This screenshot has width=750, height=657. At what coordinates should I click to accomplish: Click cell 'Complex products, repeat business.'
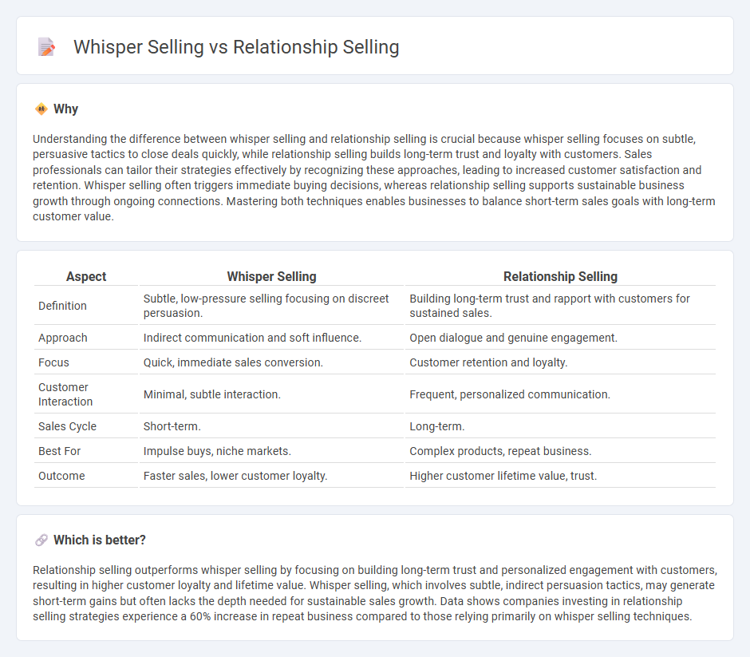point(561,451)
